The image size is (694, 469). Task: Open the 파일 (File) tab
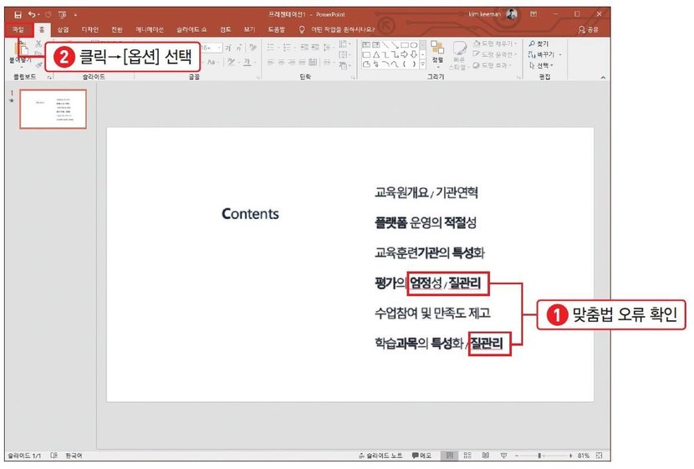(x=18, y=29)
